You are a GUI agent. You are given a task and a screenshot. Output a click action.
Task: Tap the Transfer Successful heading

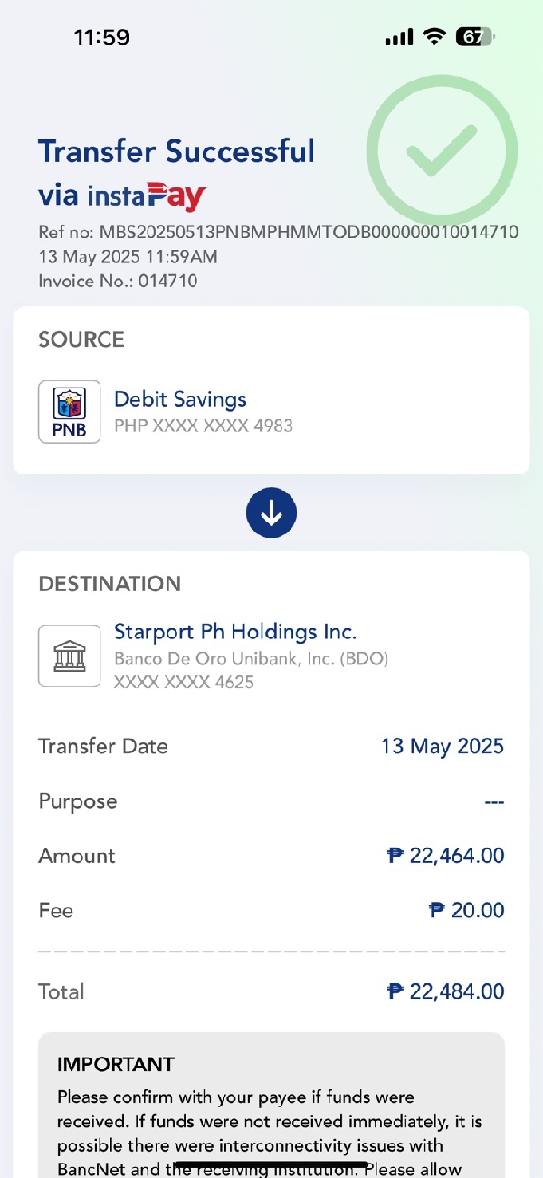pos(176,151)
